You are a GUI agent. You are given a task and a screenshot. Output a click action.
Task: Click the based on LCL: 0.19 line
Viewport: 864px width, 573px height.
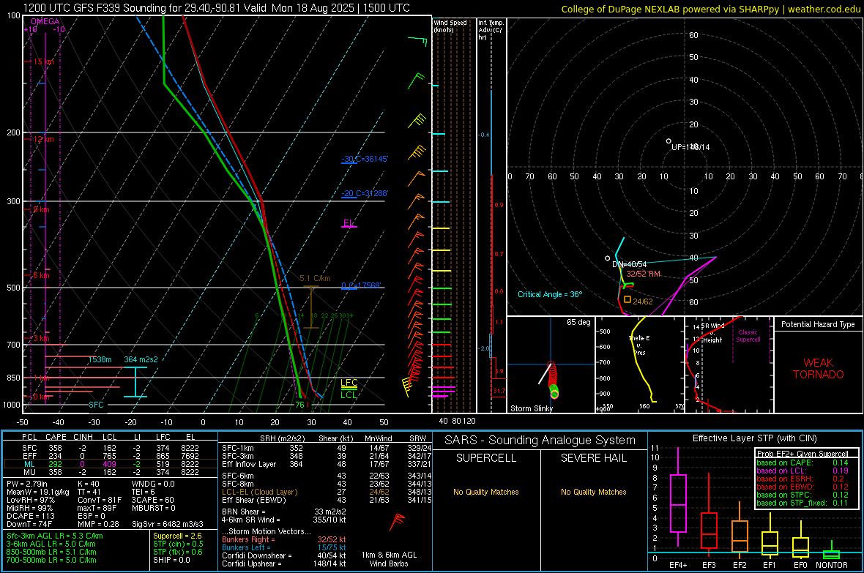802,471
